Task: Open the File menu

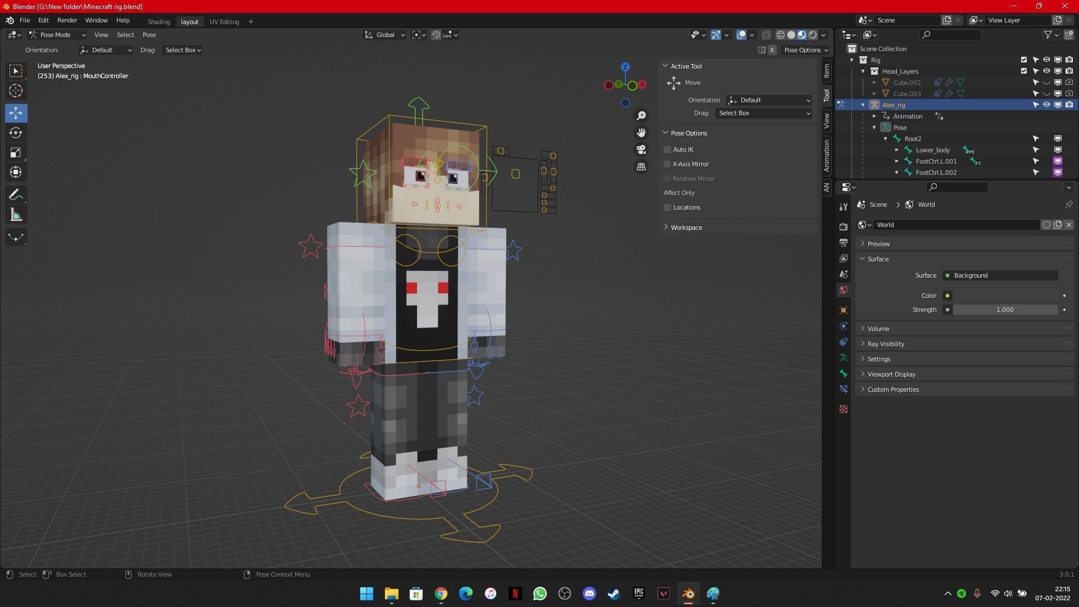Action: point(25,20)
